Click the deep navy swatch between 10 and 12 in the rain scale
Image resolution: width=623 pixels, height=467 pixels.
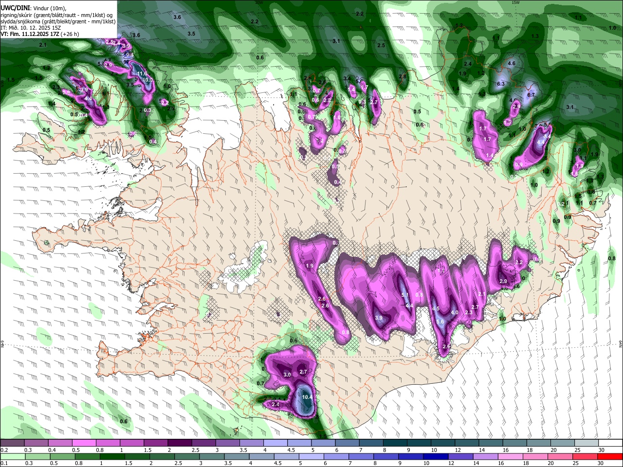click(436, 456)
